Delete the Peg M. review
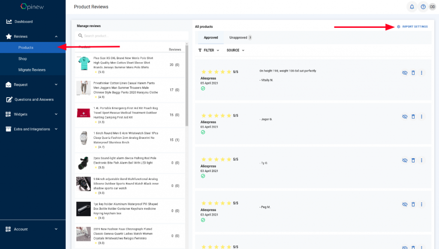Screen dimensions: 439x249 pyautogui.click(x=413, y=204)
